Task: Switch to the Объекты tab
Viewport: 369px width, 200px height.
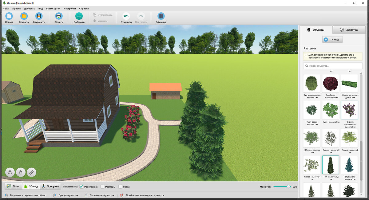Action: click(316, 30)
